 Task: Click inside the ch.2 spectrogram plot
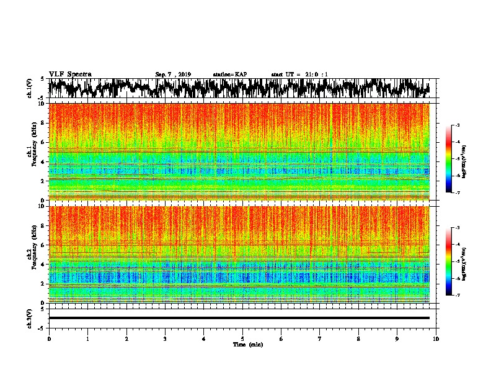[x=239, y=255]
